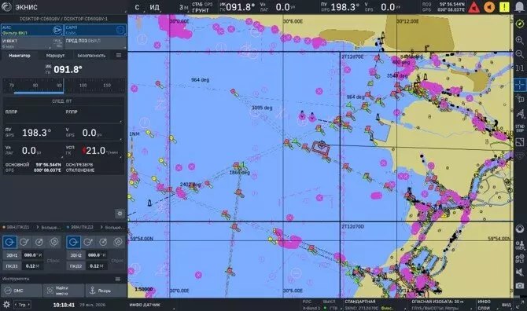Click the yellow exclamation caution icon
The width and height of the screenshot is (527, 311).
click(x=504, y=7)
